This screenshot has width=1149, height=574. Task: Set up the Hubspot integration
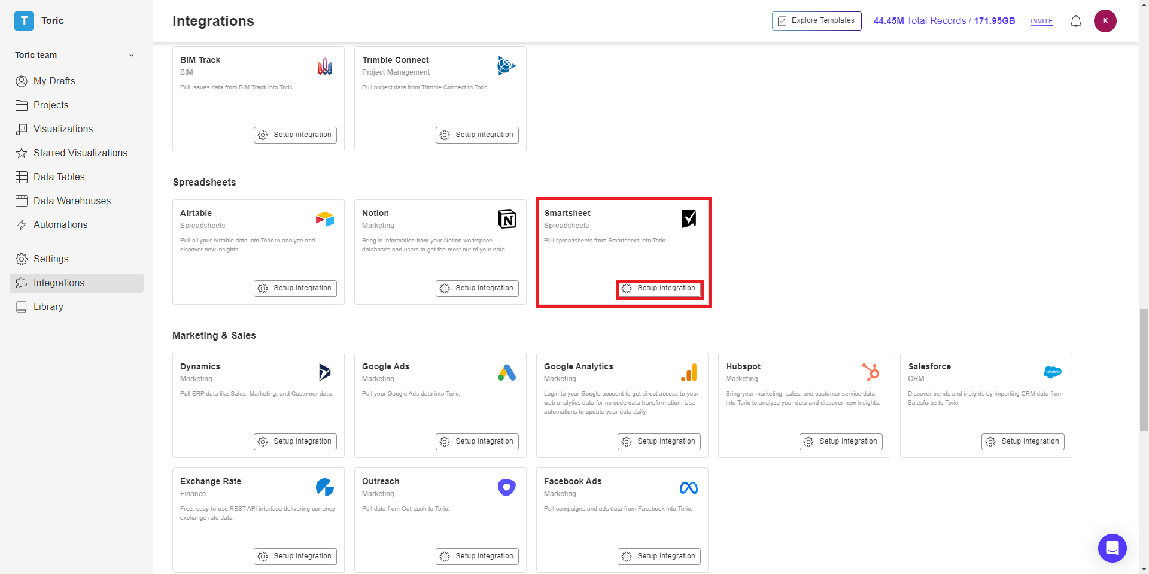pyautogui.click(x=841, y=442)
